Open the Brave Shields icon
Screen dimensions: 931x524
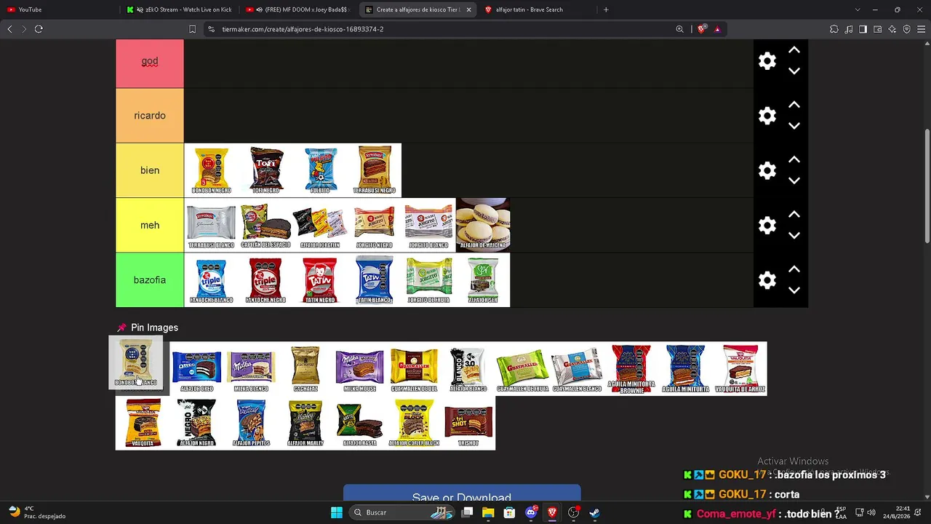tap(701, 29)
